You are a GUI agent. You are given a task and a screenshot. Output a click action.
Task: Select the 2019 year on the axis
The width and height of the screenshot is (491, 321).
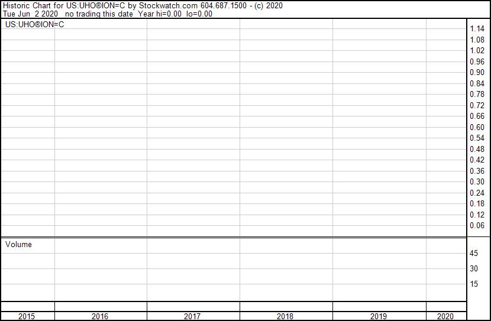(378, 316)
